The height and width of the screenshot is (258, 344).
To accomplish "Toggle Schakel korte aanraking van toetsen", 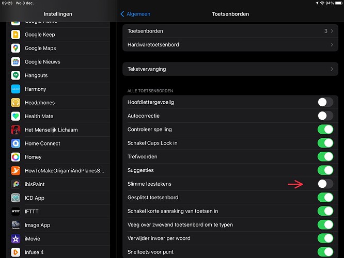I will [325, 211].
